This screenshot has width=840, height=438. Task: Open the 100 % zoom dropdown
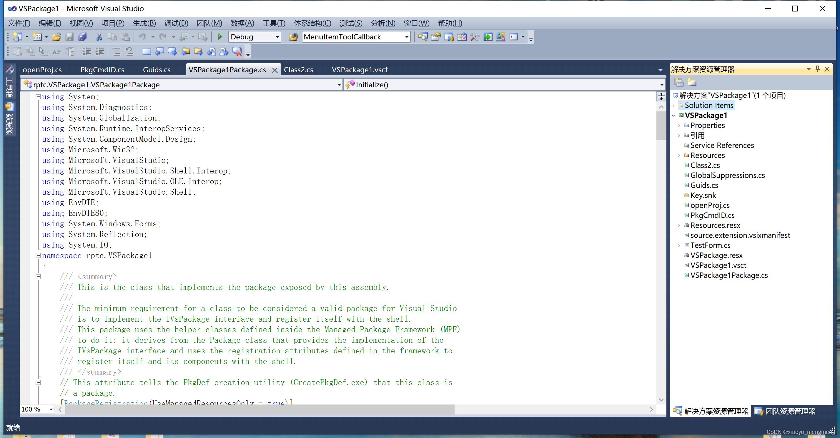coord(51,409)
